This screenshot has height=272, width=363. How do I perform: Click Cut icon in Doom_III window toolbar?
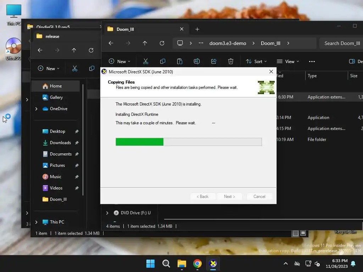(x=145, y=61)
